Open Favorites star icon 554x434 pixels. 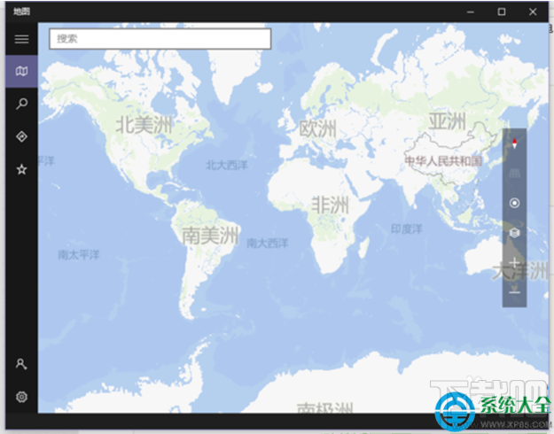[x=21, y=169]
